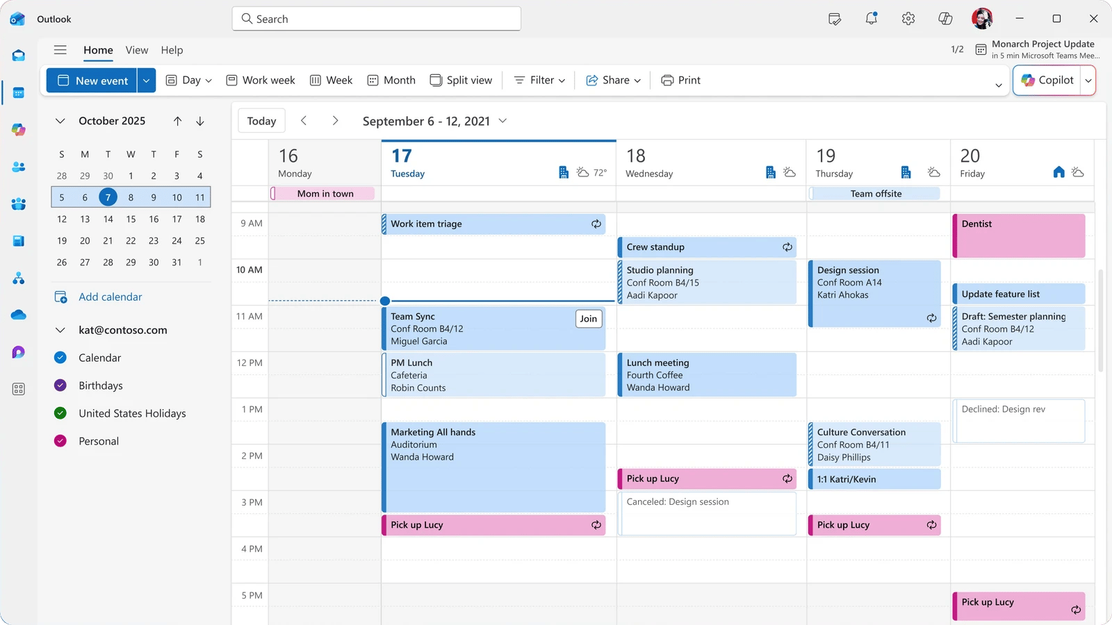Screen dimensions: 1112x625
Task: Open Groups icon in left sidebar
Action: click(19, 204)
